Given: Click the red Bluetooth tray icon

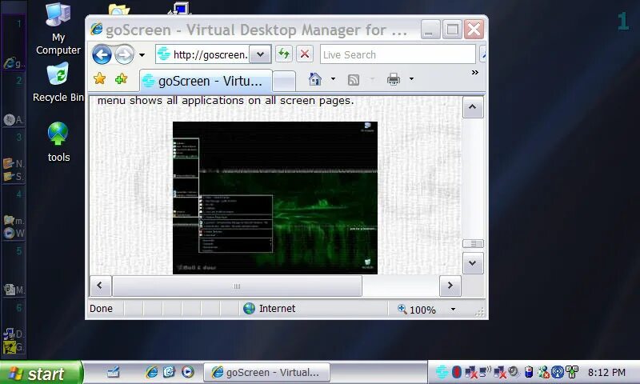Looking at the screenshot, I should (x=457, y=372).
